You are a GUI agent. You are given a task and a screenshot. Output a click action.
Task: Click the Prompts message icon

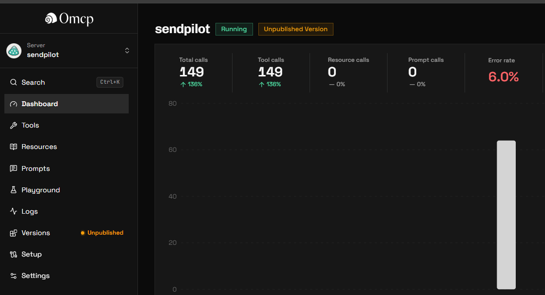[x=14, y=168]
